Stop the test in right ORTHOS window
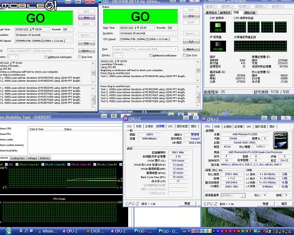The height and width of the screenshot is (235, 294). [x=191, y=16]
